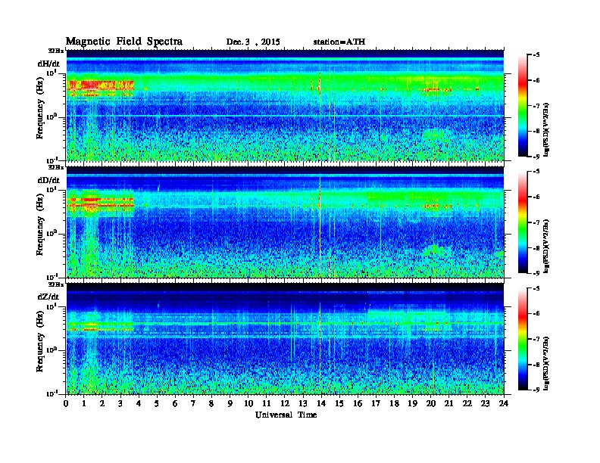Click hour 11 on the Universal Time axis
The height and width of the screenshot is (463, 600).
(x=267, y=403)
